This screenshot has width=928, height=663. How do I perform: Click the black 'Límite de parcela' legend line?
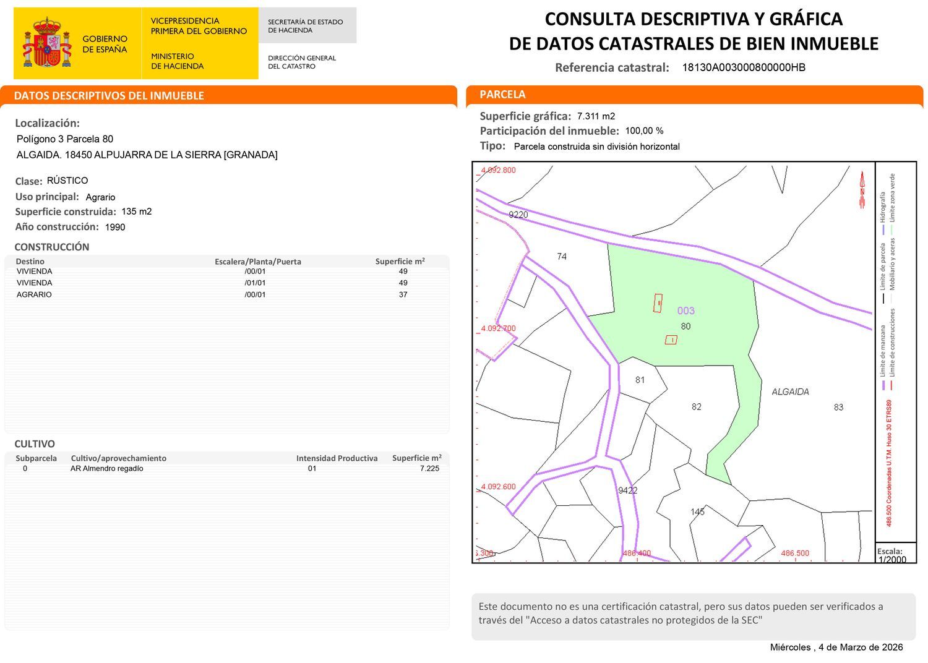(883, 299)
